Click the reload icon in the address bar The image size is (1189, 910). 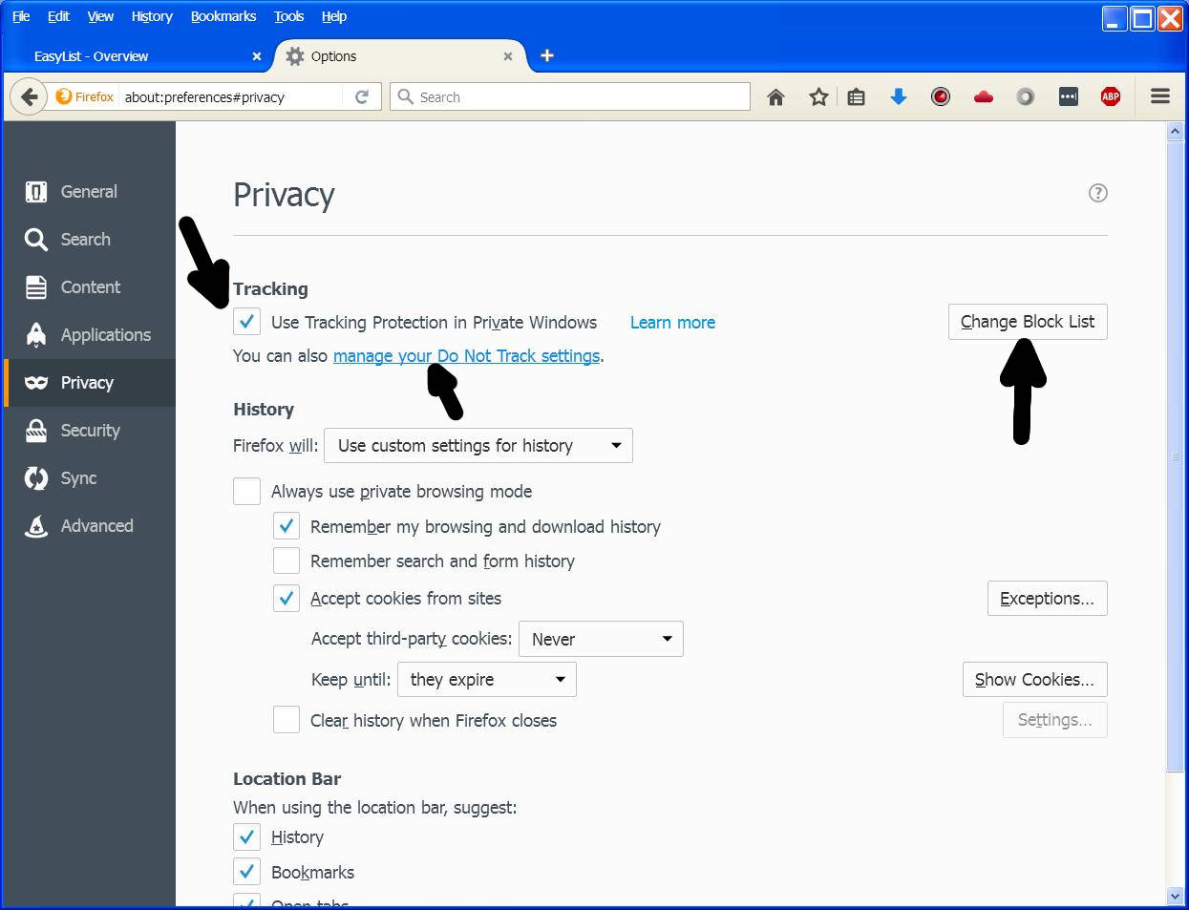(x=362, y=96)
